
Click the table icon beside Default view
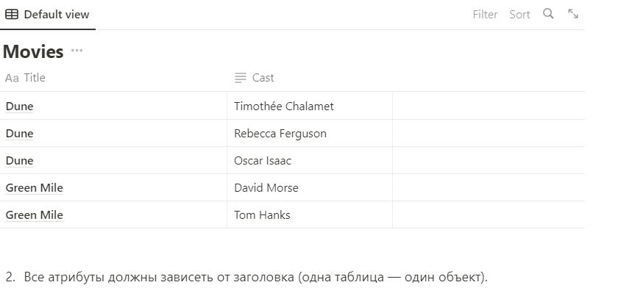[12, 14]
